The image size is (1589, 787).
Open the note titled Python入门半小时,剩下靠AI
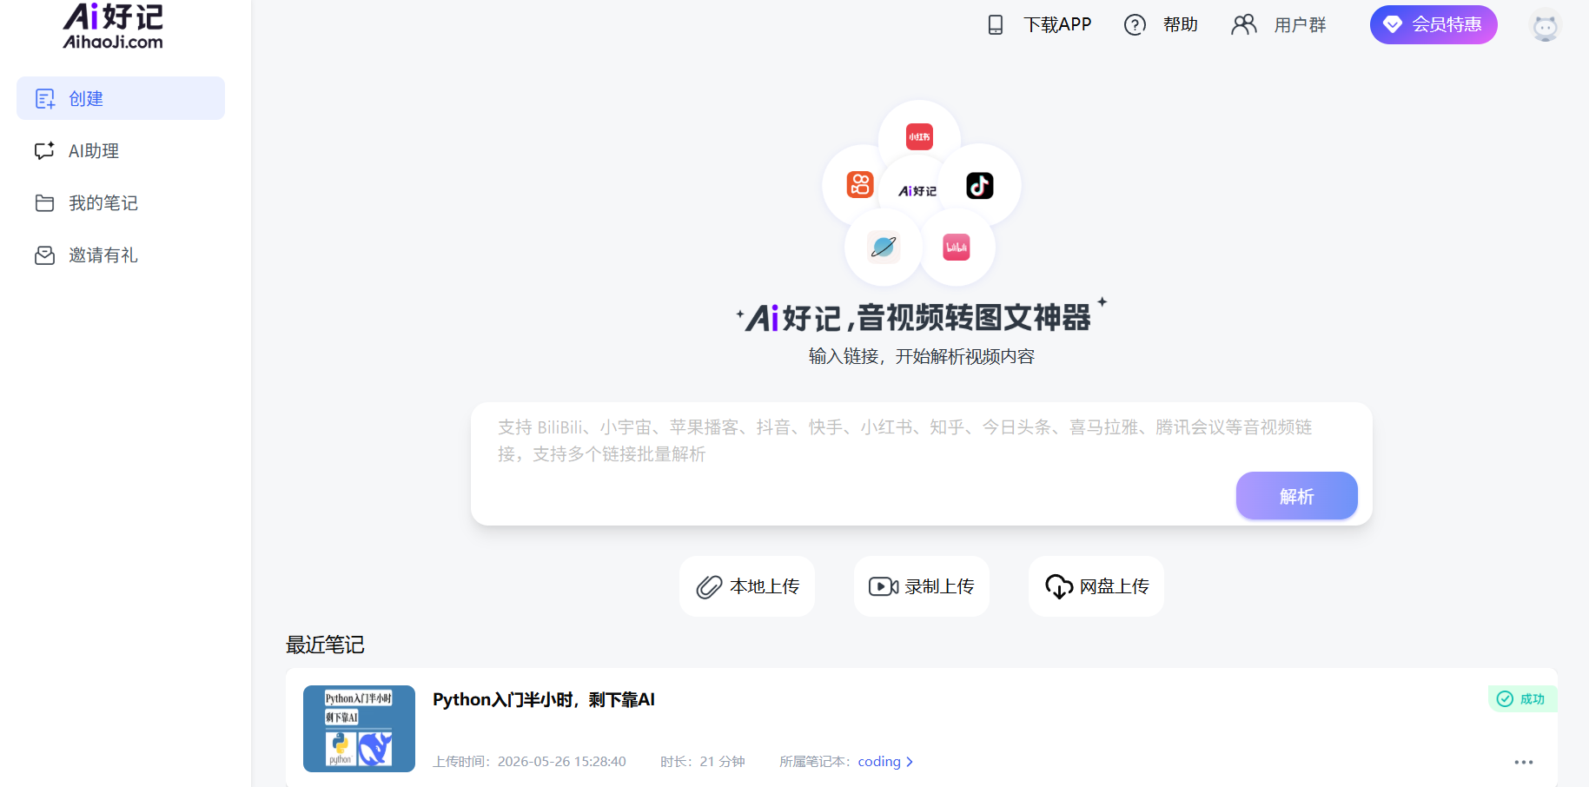[544, 699]
